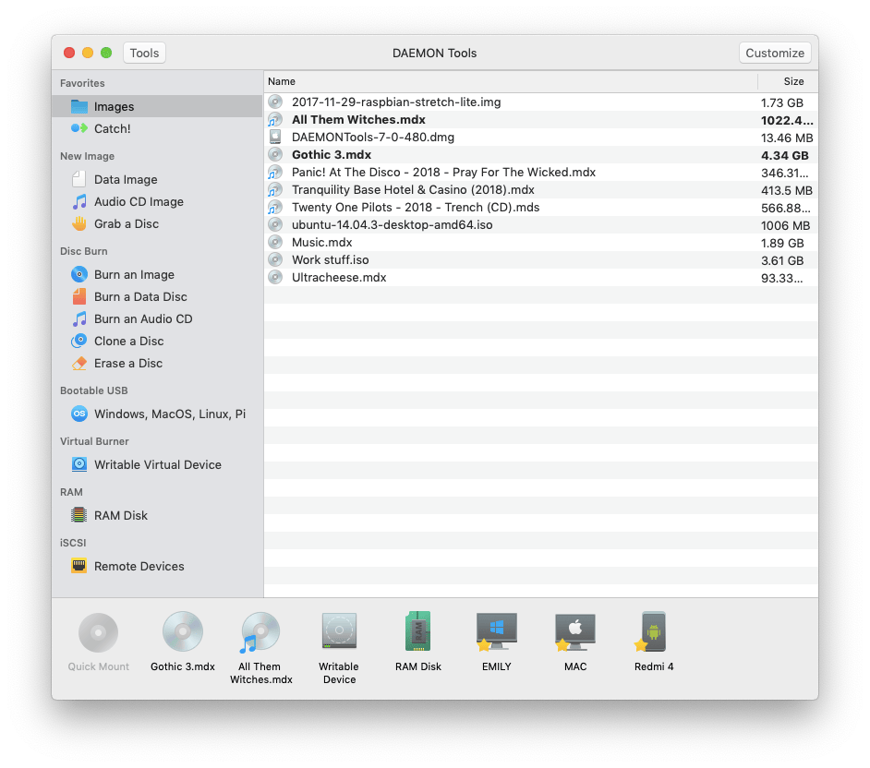Viewport: 870px width, 768px height.
Task: Open the Customize panel
Action: click(775, 53)
